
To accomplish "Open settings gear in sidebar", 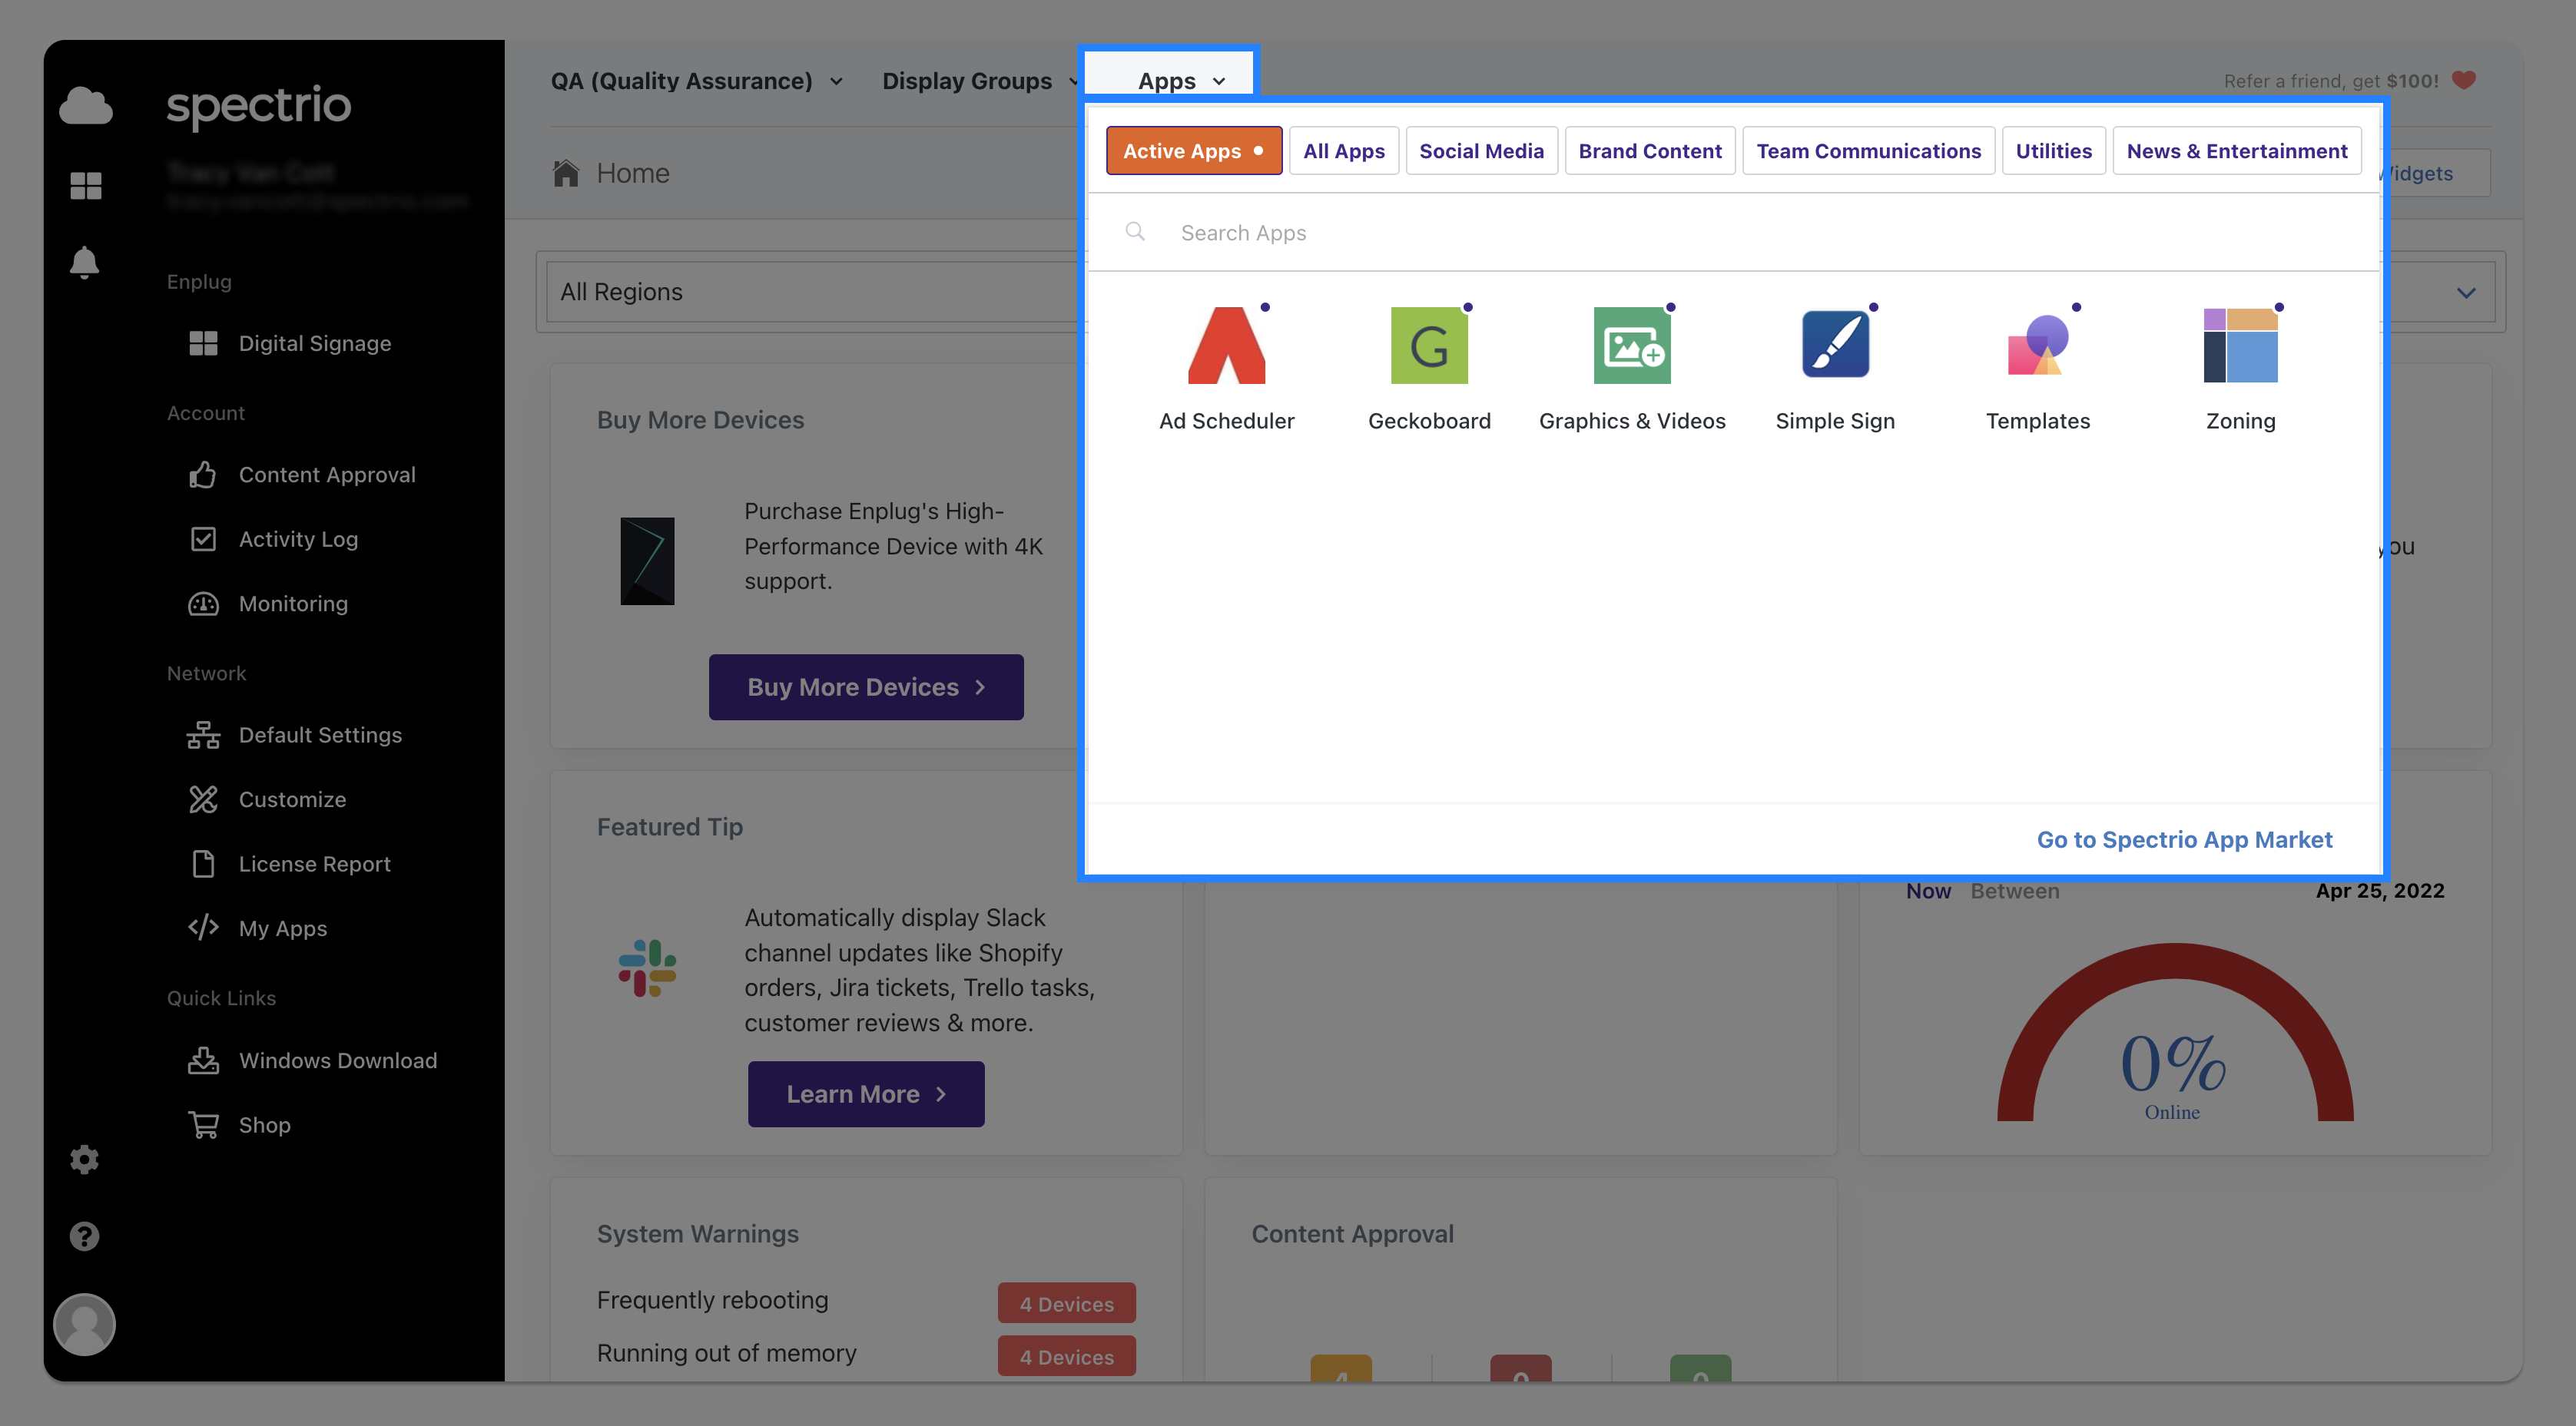I will point(84,1160).
